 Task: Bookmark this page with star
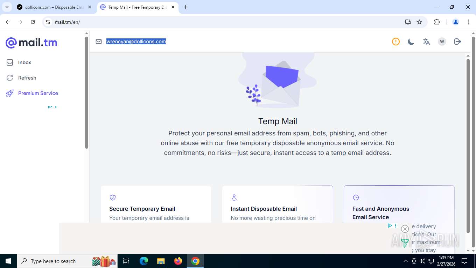tap(419, 22)
